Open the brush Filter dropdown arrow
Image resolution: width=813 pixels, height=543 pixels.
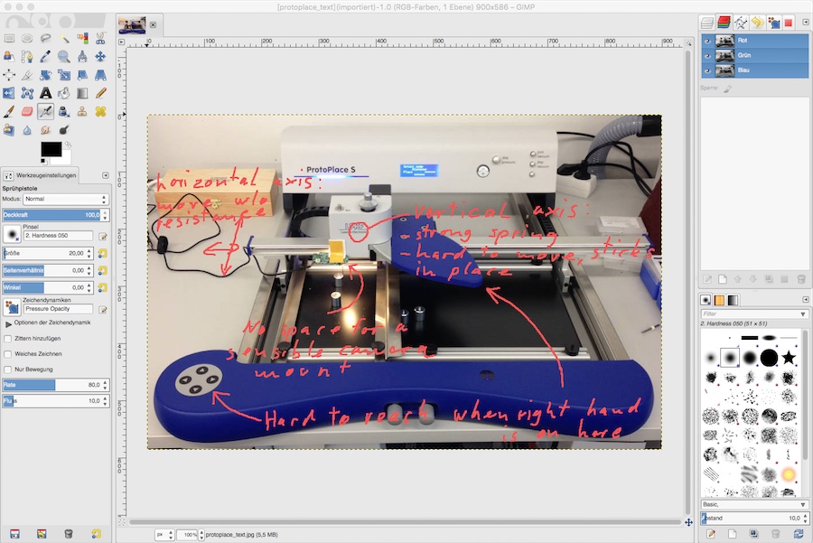coord(803,314)
